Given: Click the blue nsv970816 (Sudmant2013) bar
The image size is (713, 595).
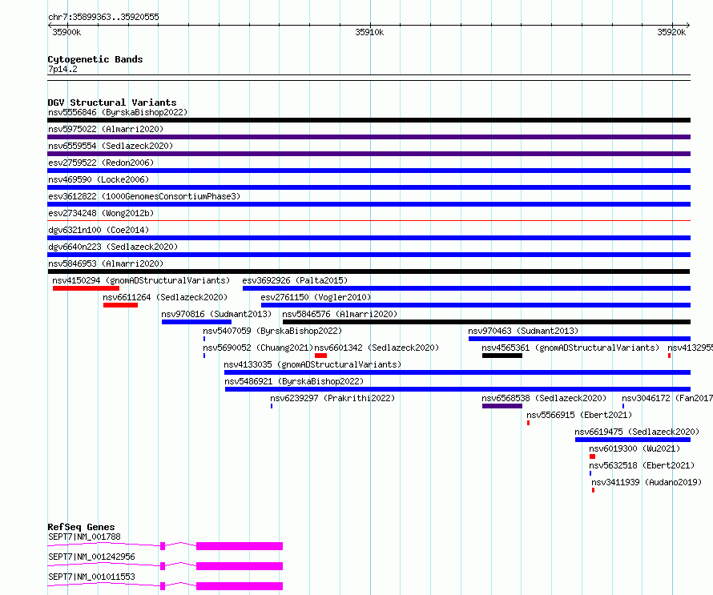Looking at the screenshot, I should click(x=196, y=322).
